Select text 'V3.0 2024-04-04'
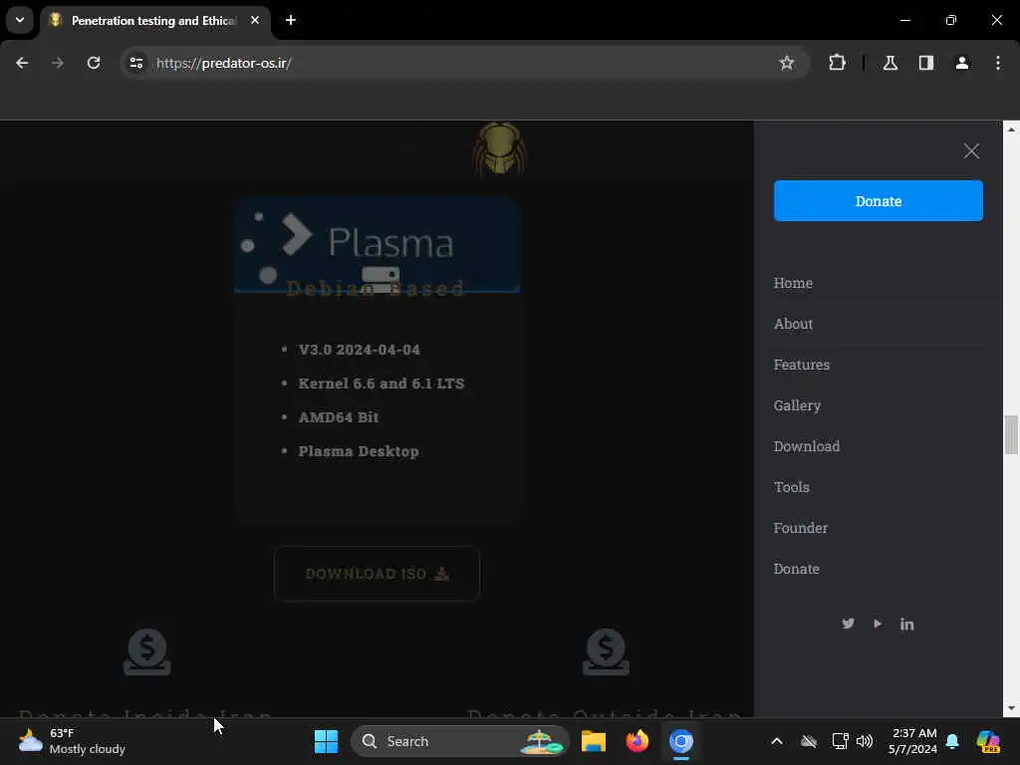This screenshot has height=765, width=1020. pyautogui.click(x=359, y=350)
